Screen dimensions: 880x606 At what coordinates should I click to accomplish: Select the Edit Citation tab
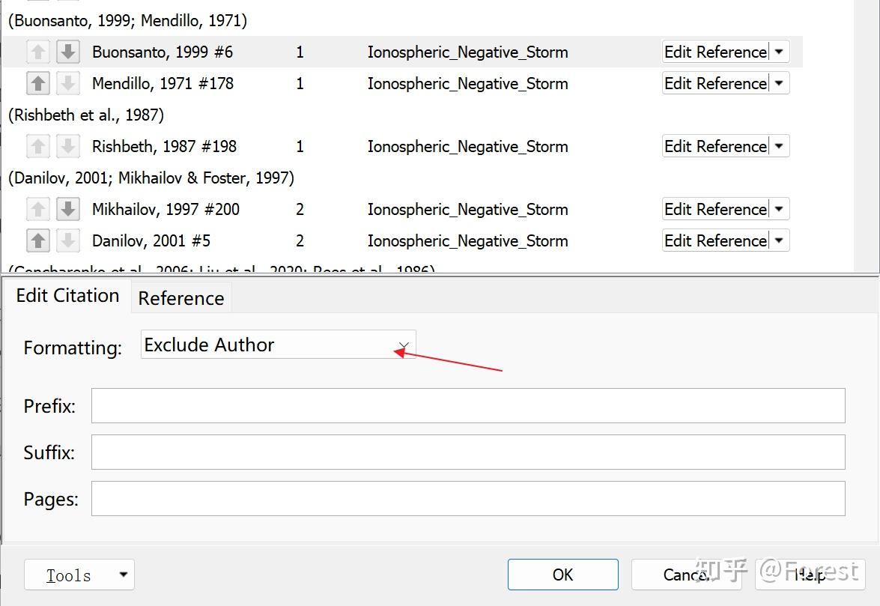(x=67, y=295)
